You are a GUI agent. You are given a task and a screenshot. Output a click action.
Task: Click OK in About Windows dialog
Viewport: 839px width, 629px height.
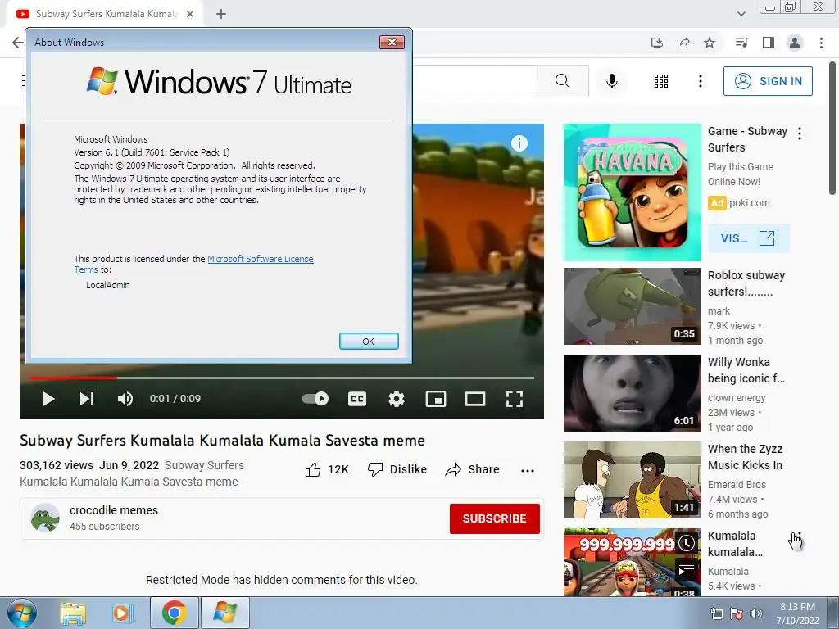pos(369,342)
